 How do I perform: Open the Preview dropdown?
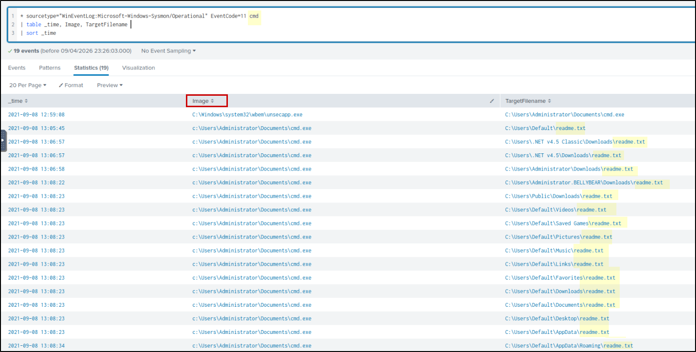(110, 85)
